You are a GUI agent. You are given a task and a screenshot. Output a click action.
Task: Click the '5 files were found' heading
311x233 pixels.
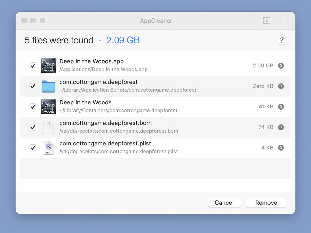(x=59, y=40)
